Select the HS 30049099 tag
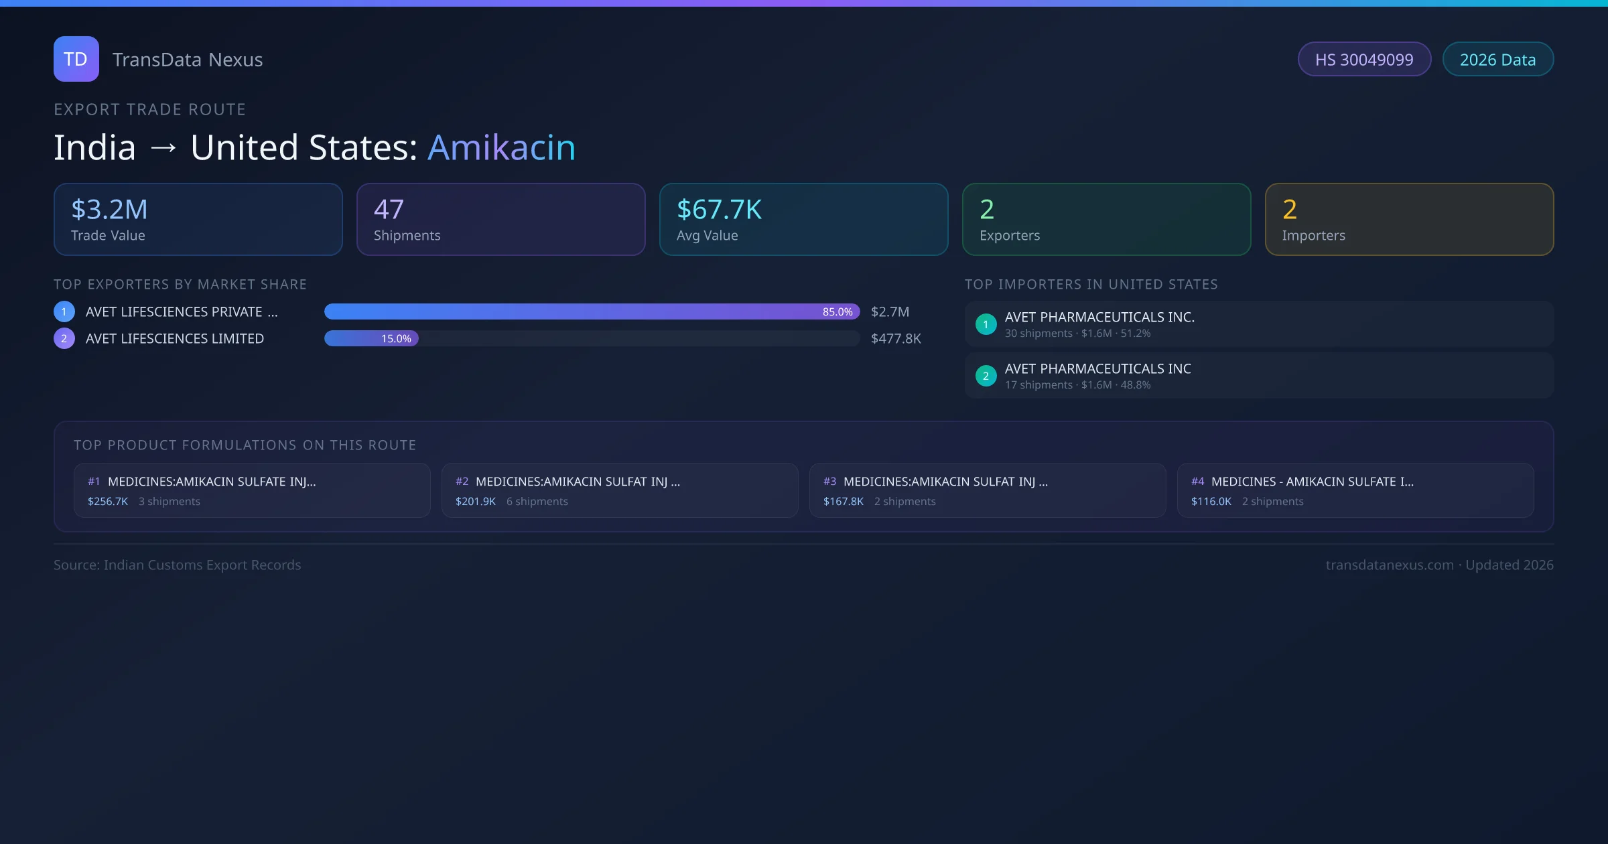This screenshot has width=1608, height=844. click(1364, 60)
